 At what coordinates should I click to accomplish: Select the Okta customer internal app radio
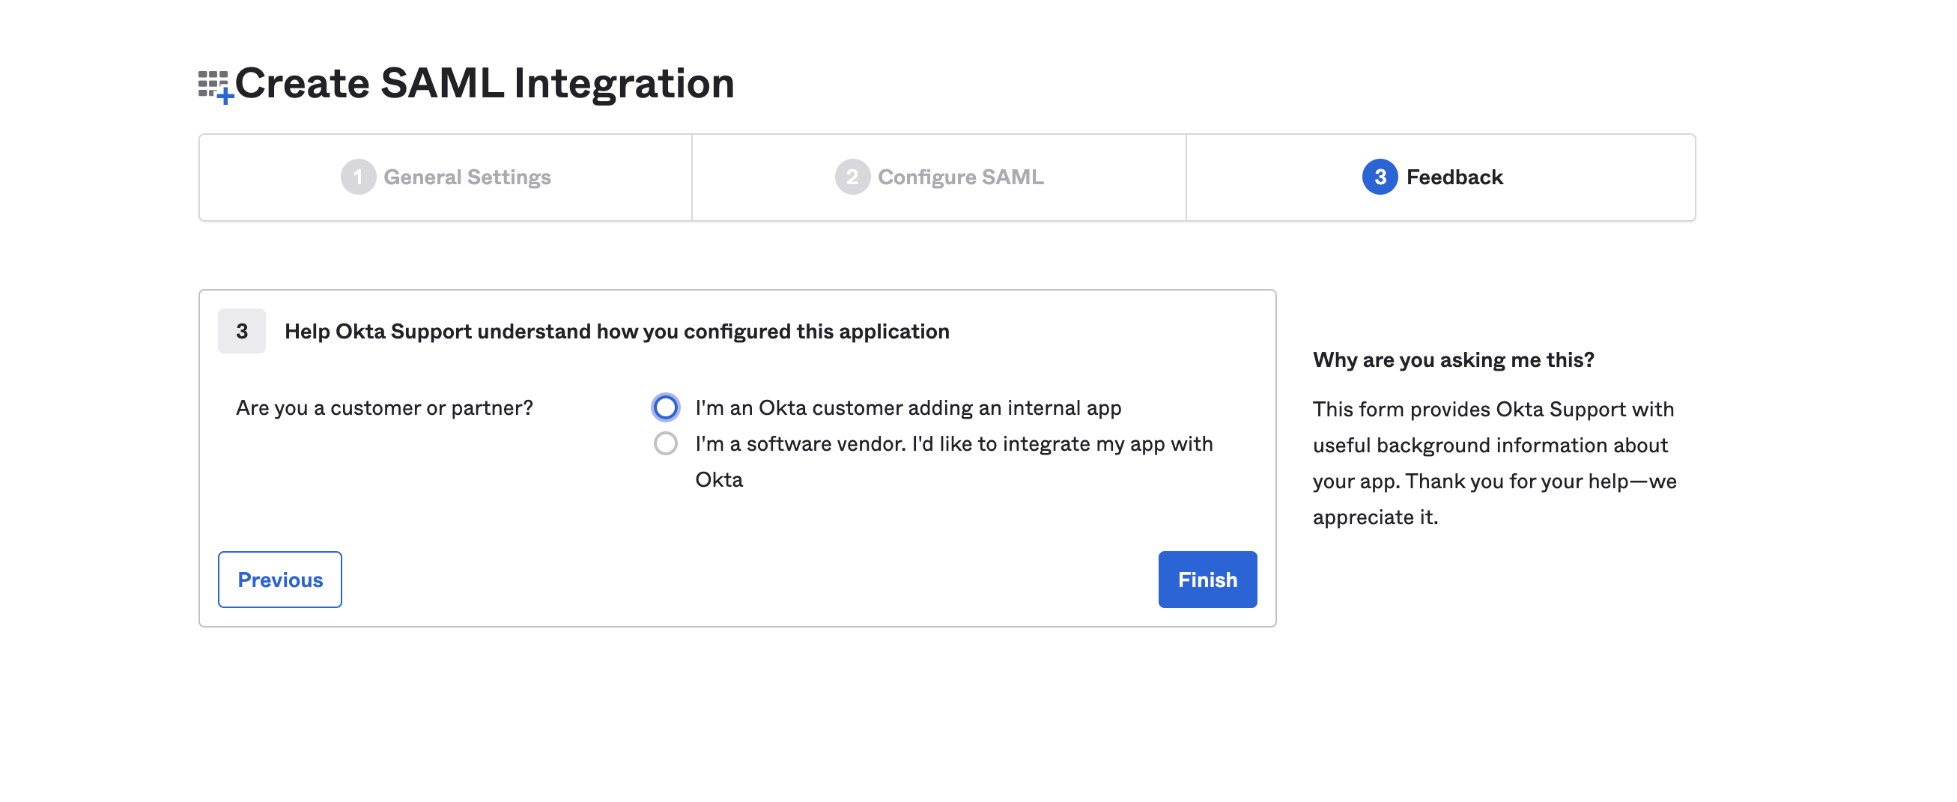pyautogui.click(x=666, y=408)
